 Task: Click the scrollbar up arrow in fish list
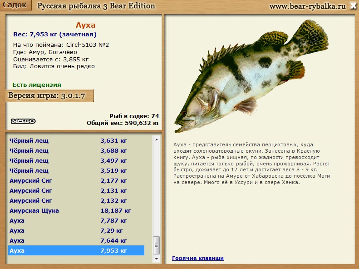[x=157, y=139]
